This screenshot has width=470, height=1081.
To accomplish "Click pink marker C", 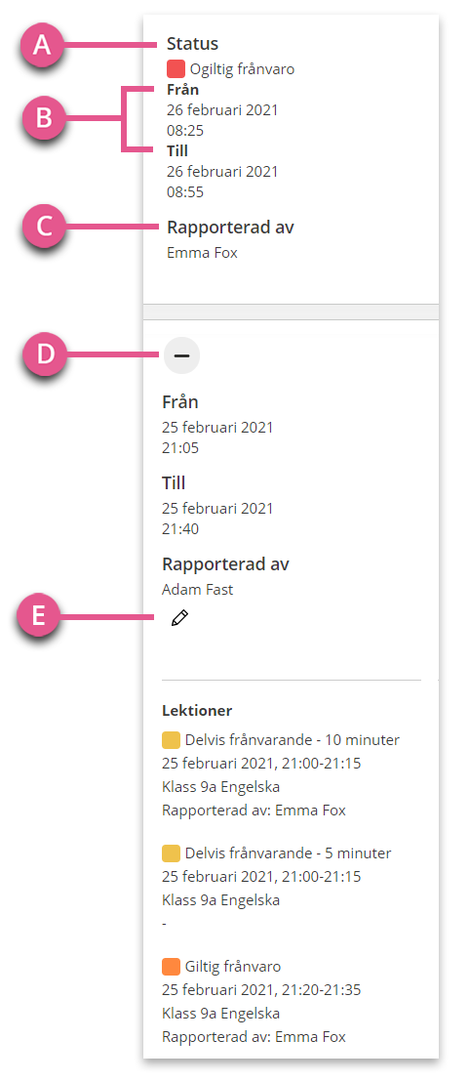I will [x=43, y=227].
